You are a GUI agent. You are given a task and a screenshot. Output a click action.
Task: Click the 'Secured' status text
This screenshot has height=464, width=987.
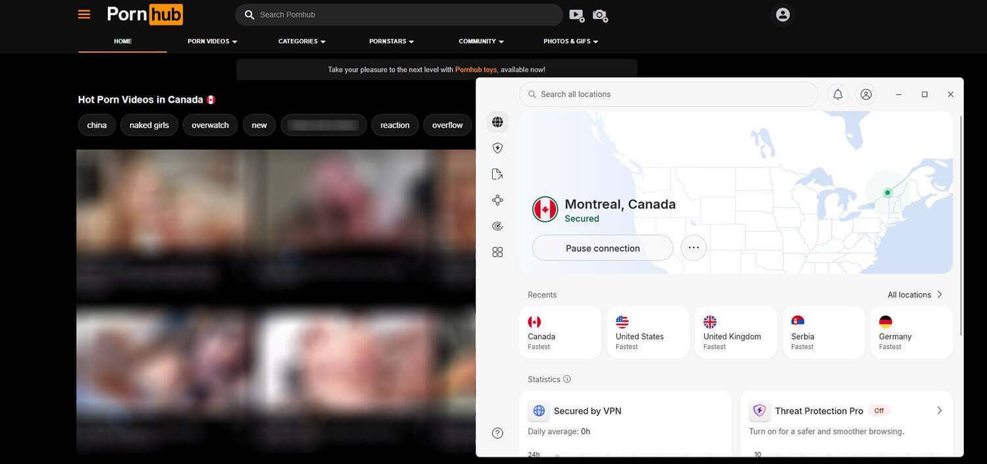pyautogui.click(x=582, y=219)
